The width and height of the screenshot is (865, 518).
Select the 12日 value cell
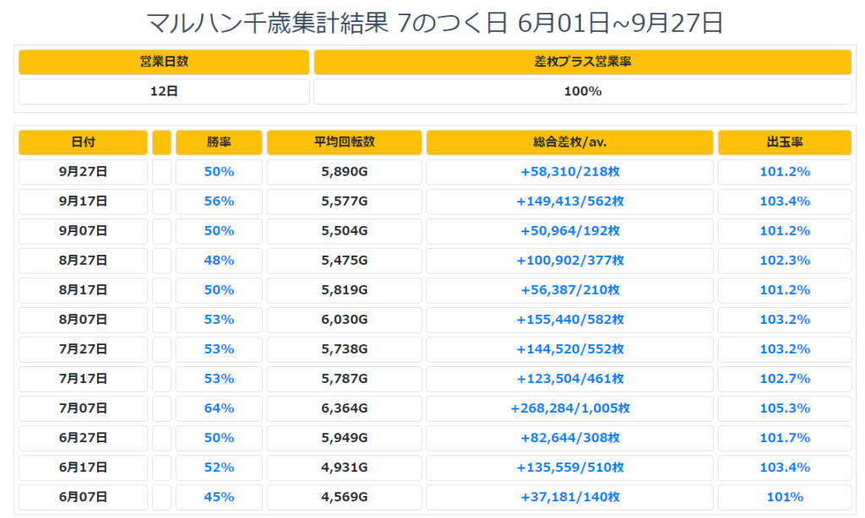pyautogui.click(x=164, y=91)
